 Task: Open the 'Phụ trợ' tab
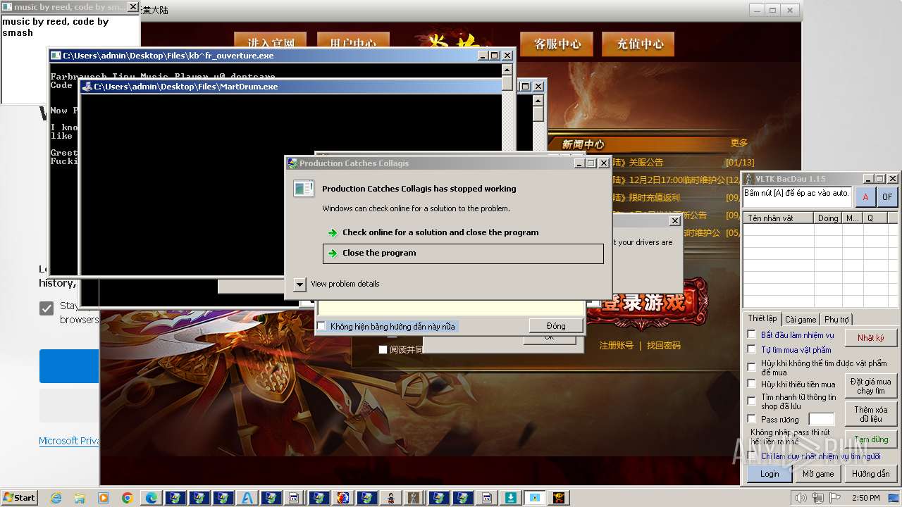tap(836, 320)
